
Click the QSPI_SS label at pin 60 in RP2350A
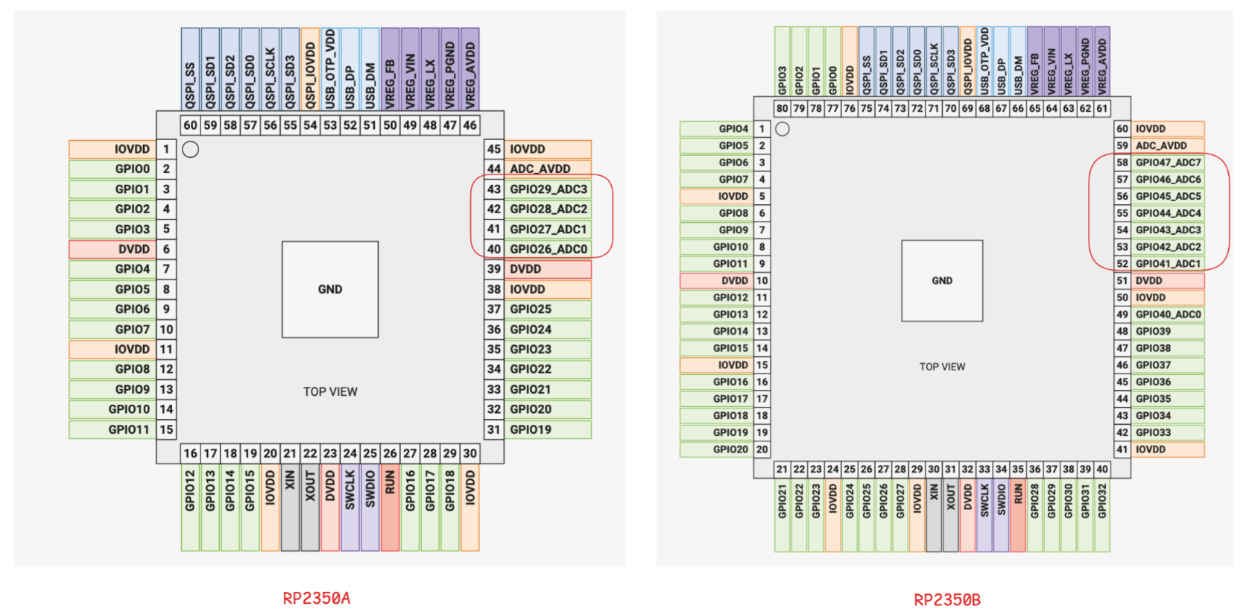pos(190,69)
